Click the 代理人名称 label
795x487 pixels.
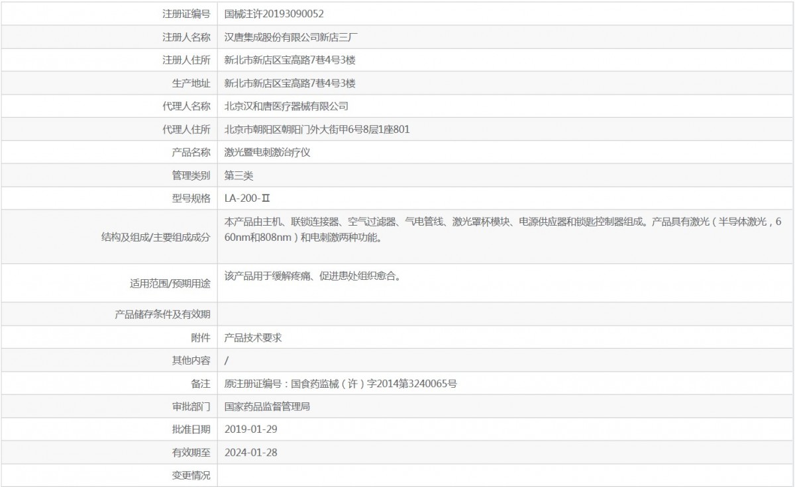(x=187, y=106)
